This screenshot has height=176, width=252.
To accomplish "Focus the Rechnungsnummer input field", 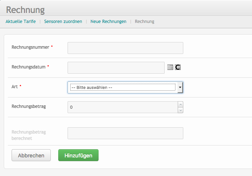I will coord(125,48).
